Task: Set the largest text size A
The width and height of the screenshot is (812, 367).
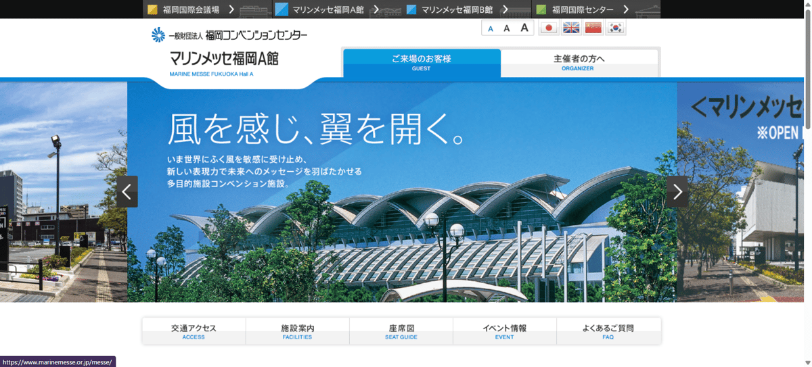Action: (x=524, y=28)
